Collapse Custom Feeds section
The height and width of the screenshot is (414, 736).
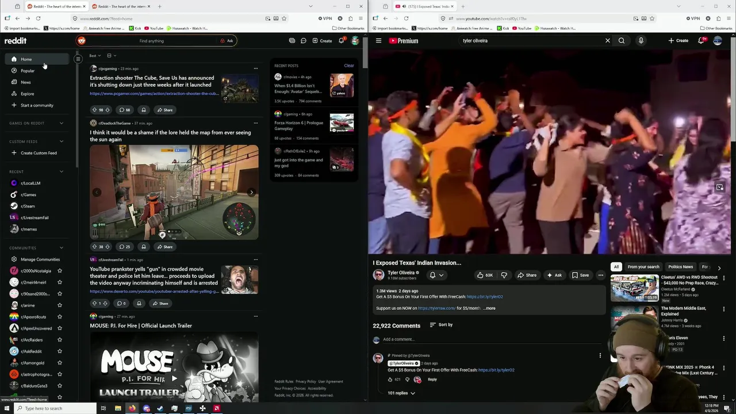(62, 141)
